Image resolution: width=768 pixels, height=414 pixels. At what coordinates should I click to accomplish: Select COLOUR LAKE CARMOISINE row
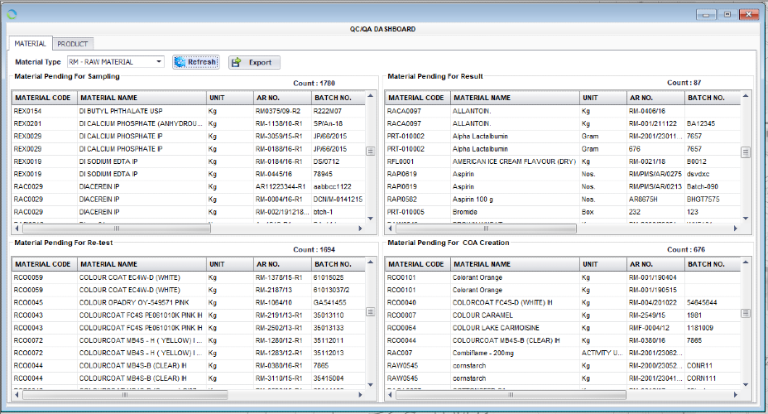563,328
